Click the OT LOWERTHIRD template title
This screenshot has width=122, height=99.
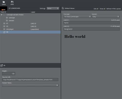click(x=14, y=8)
